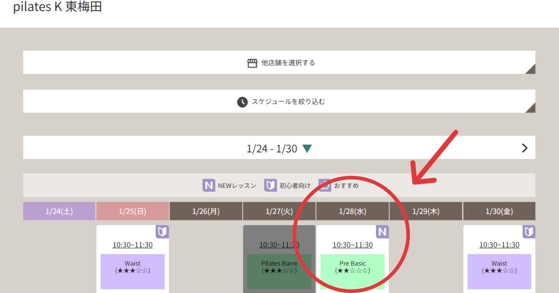Click the NEWレッスン N legend icon
The width and height of the screenshot is (559, 293).
pos(209,186)
